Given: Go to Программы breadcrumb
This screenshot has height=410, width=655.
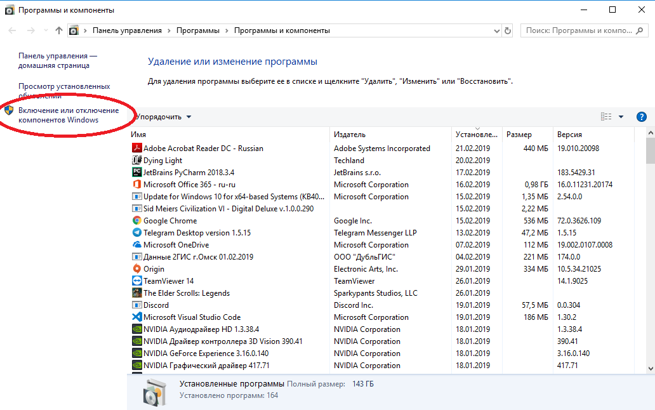Looking at the screenshot, I should click(x=198, y=30).
